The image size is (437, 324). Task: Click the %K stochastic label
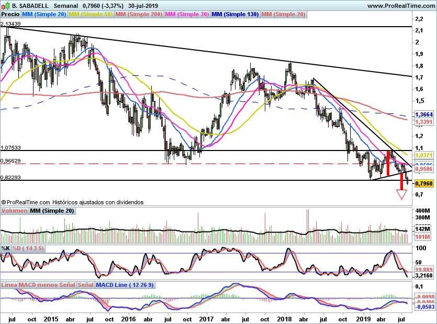(6, 248)
